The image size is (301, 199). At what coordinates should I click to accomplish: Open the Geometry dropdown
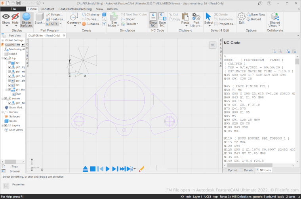coord(74,23)
